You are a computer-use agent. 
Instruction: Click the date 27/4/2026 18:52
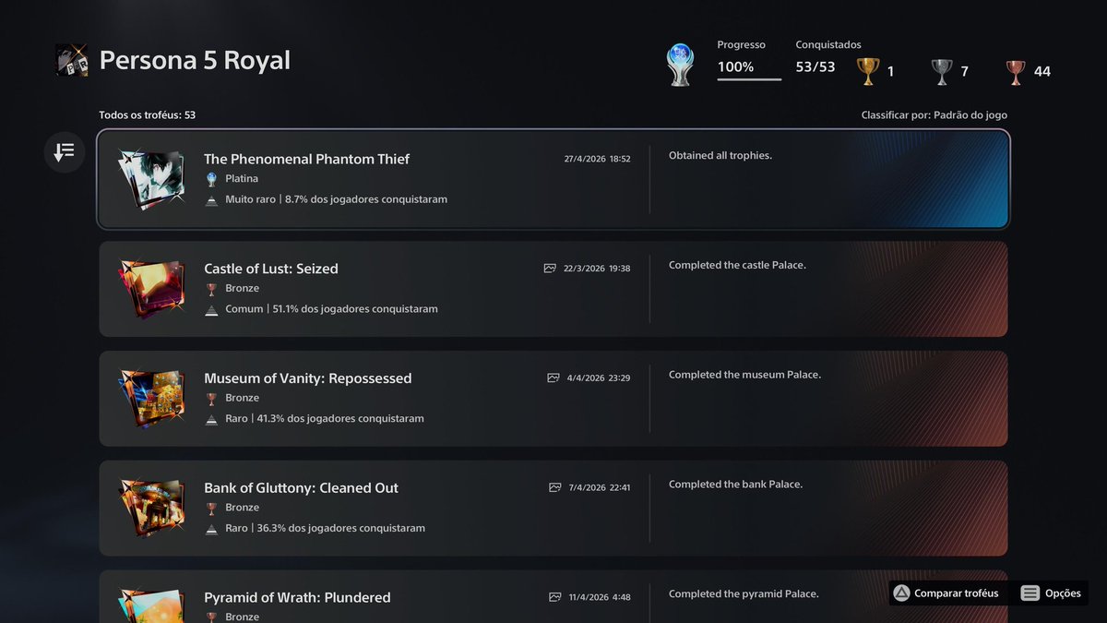(598, 159)
